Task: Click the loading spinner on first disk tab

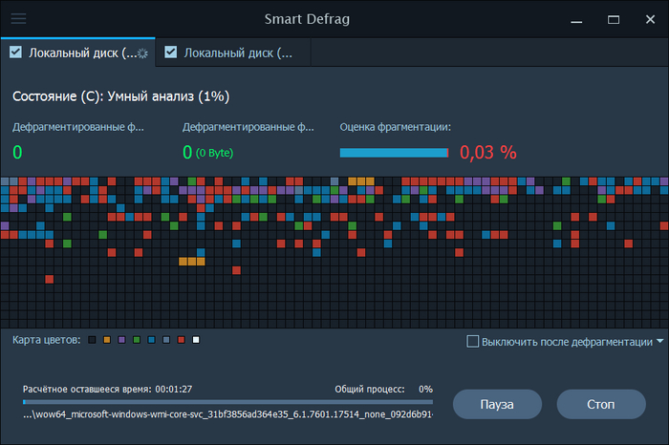Action: click(x=143, y=53)
